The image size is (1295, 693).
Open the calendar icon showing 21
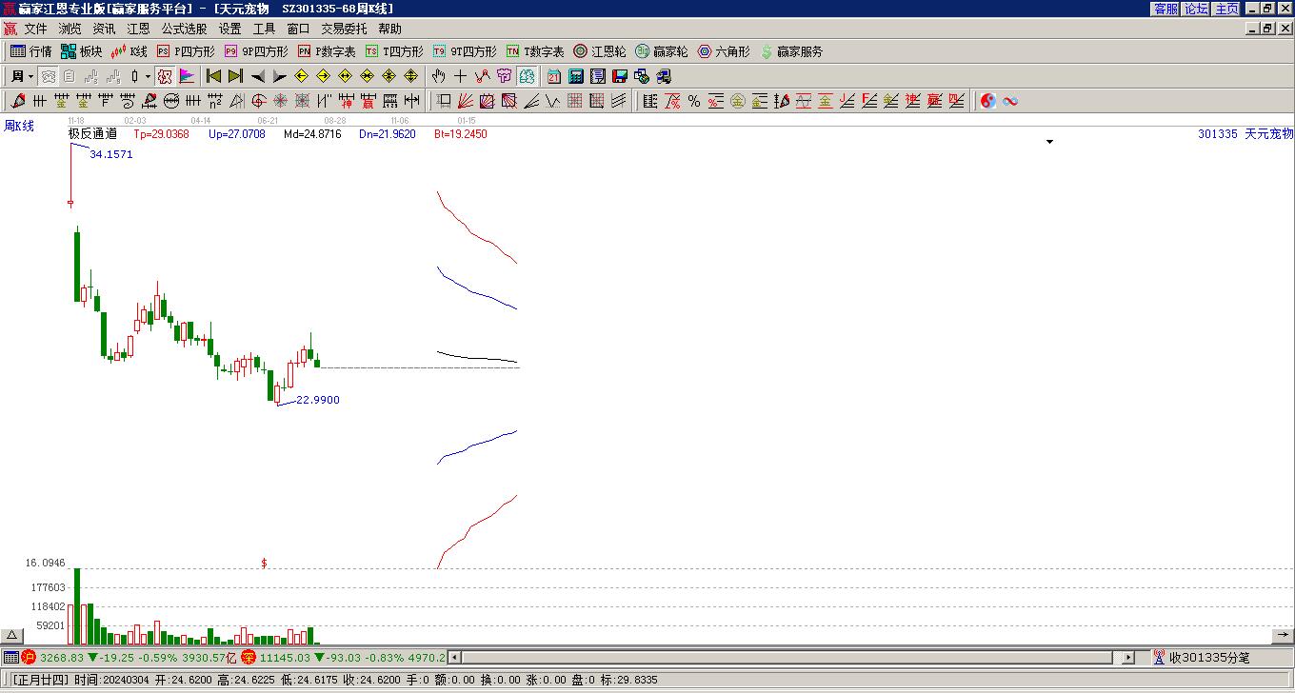point(553,76)
